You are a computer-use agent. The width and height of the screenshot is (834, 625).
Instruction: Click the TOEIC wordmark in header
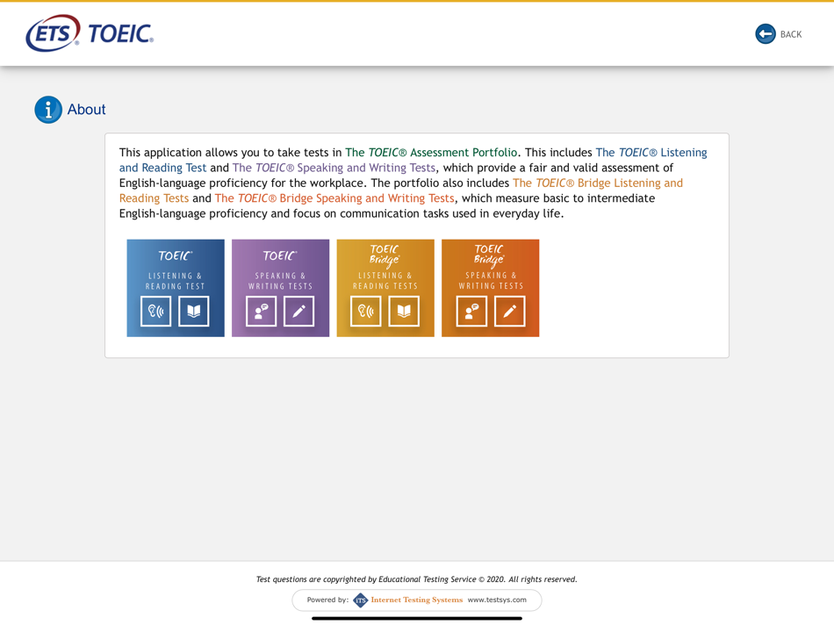coord(121,33)
